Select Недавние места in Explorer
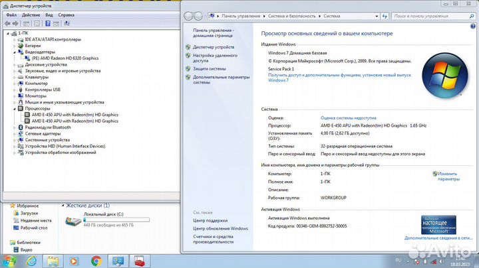The width and height of the screenshot is (479, 268). tap(36, 220)
